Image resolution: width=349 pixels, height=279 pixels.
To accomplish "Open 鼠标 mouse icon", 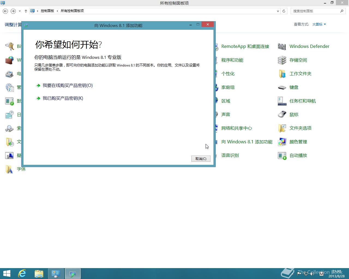I will click(x=282, y=114).
